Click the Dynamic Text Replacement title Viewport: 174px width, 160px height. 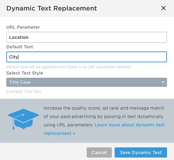52,8
